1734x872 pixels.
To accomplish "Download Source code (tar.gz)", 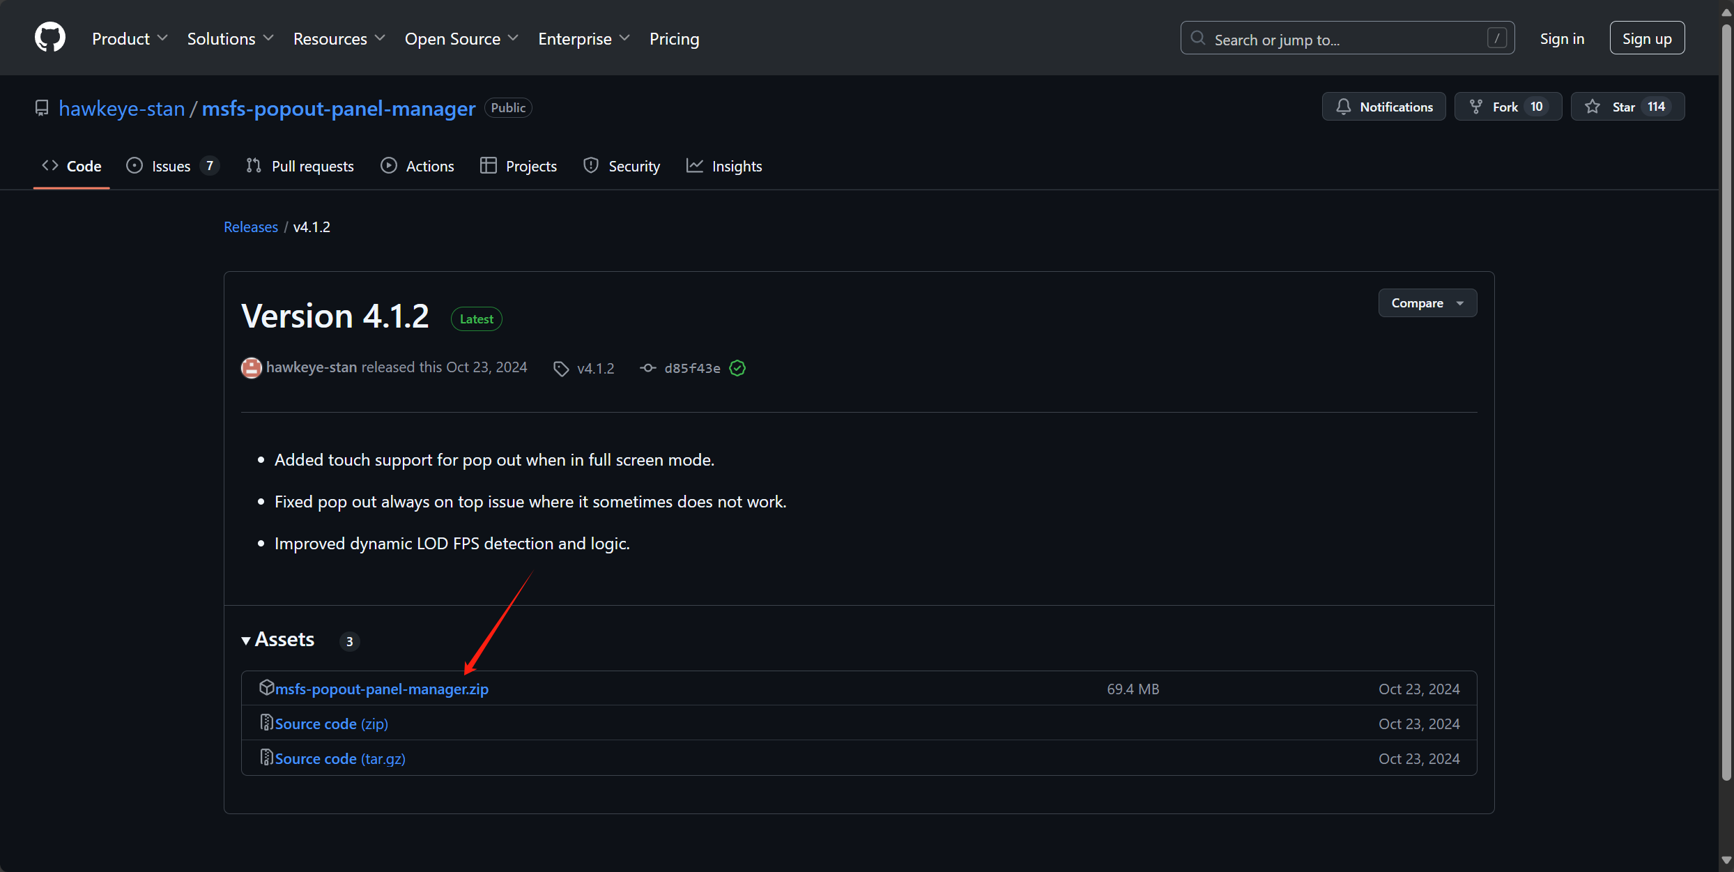I will point(340,758).
